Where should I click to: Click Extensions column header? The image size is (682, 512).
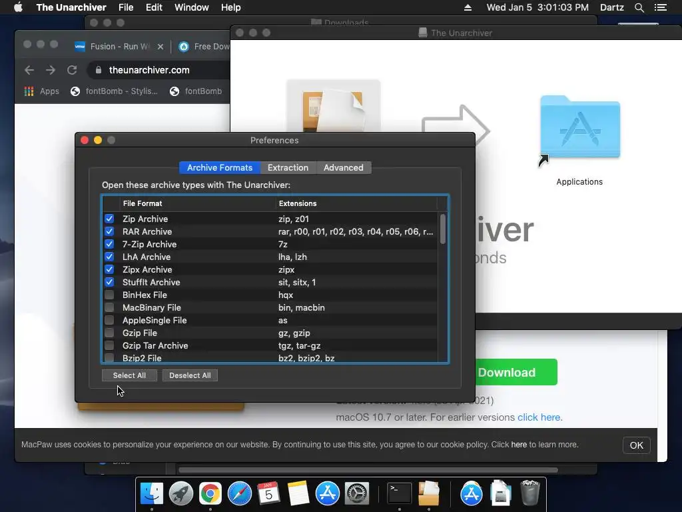[x=357, y=203]
